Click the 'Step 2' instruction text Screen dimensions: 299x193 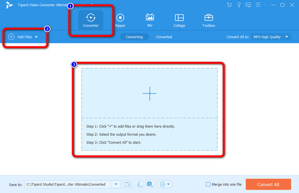(x=121, y=134)
